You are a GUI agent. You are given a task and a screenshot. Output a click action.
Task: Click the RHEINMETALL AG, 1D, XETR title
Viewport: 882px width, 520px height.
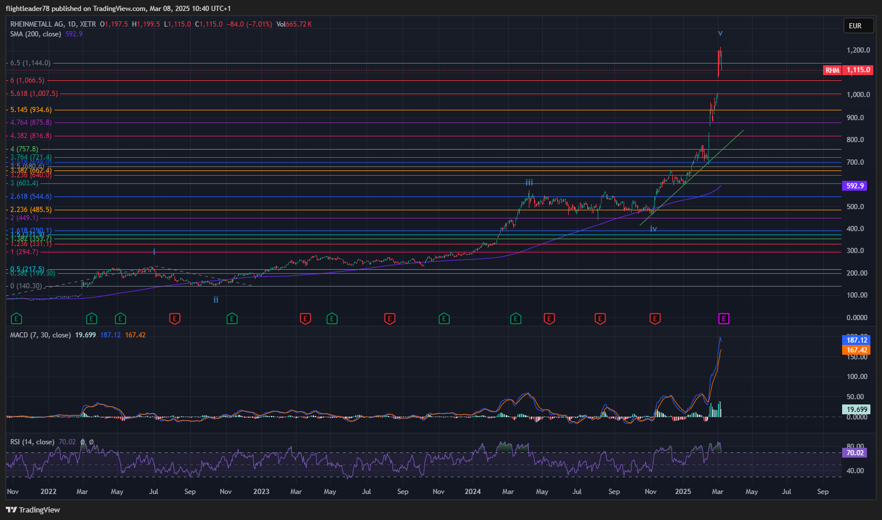click(53, 24)
